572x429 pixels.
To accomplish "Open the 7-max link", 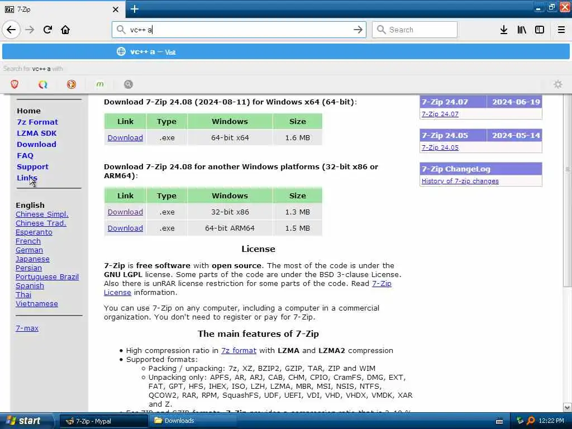I will [27, 328].
